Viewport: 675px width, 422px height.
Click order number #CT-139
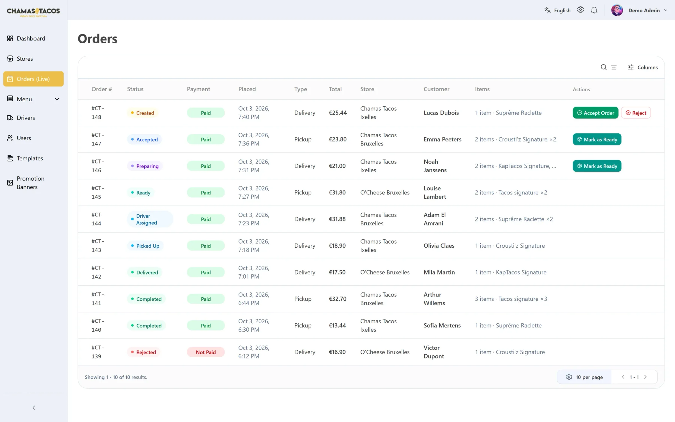(x=98, y=352)
